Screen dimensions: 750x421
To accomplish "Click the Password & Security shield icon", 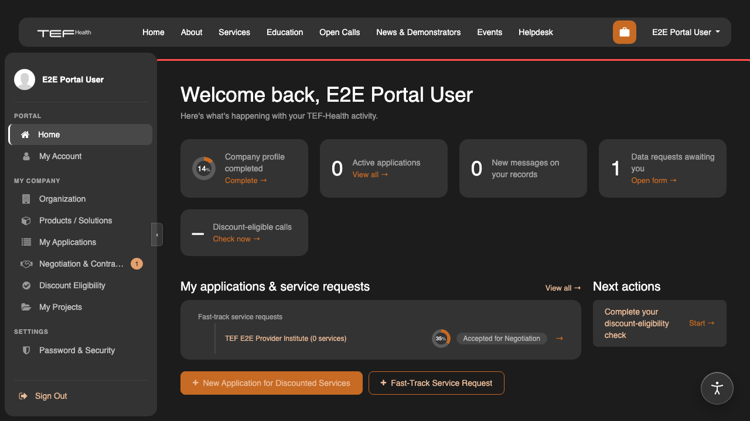I will click(26, 350).
